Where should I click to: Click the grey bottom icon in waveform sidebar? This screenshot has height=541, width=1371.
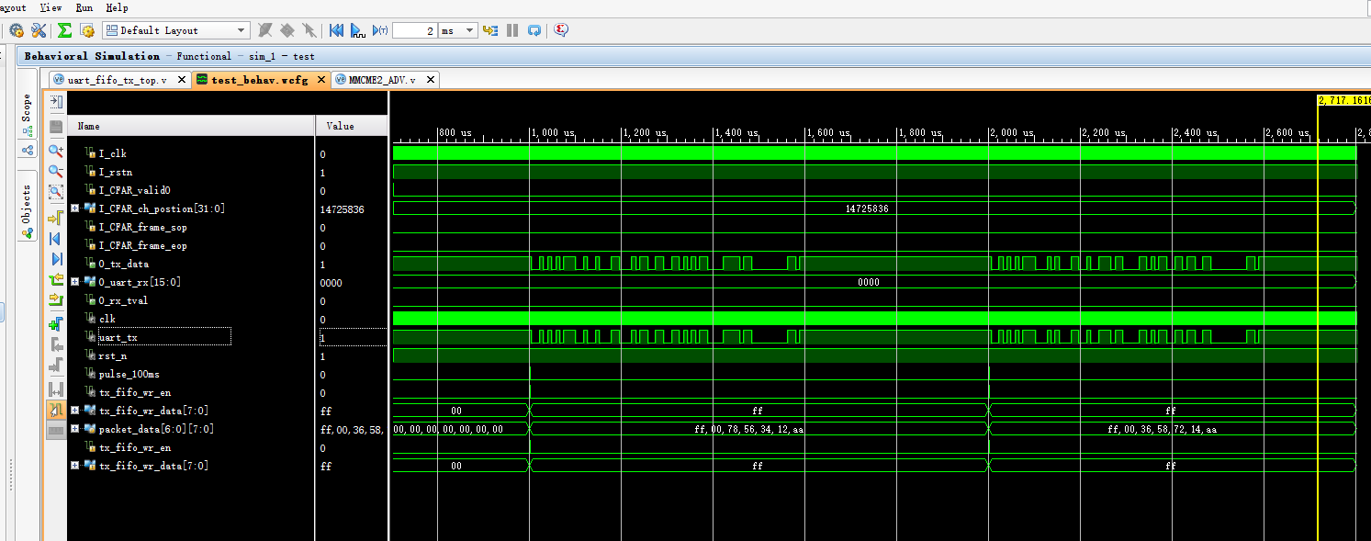click(x=56, y=431)
